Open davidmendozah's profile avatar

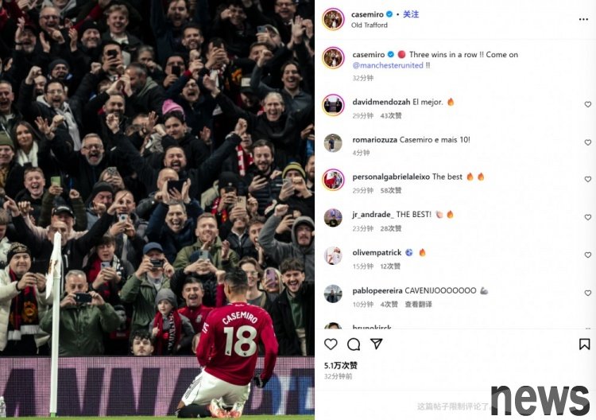[x=333, y=105]
